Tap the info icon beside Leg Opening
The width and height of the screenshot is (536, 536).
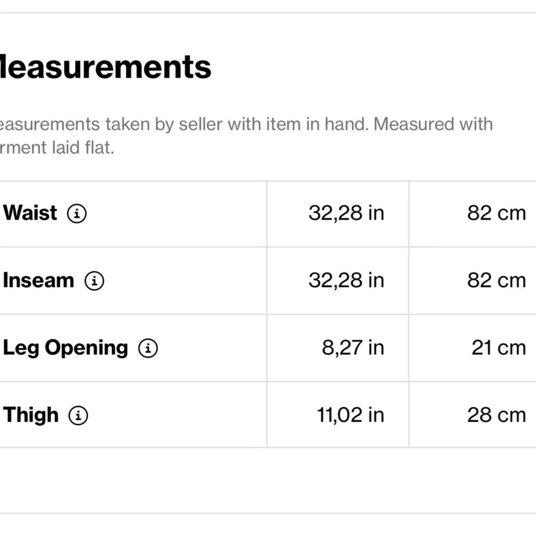[148, 348]
